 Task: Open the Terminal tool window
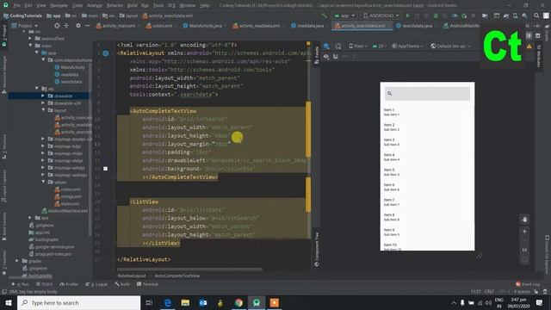[x=147, y=284]
